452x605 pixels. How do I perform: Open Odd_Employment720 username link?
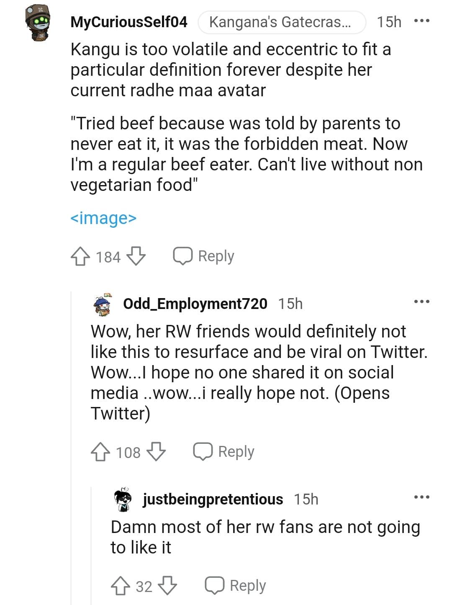coord(195,304)
